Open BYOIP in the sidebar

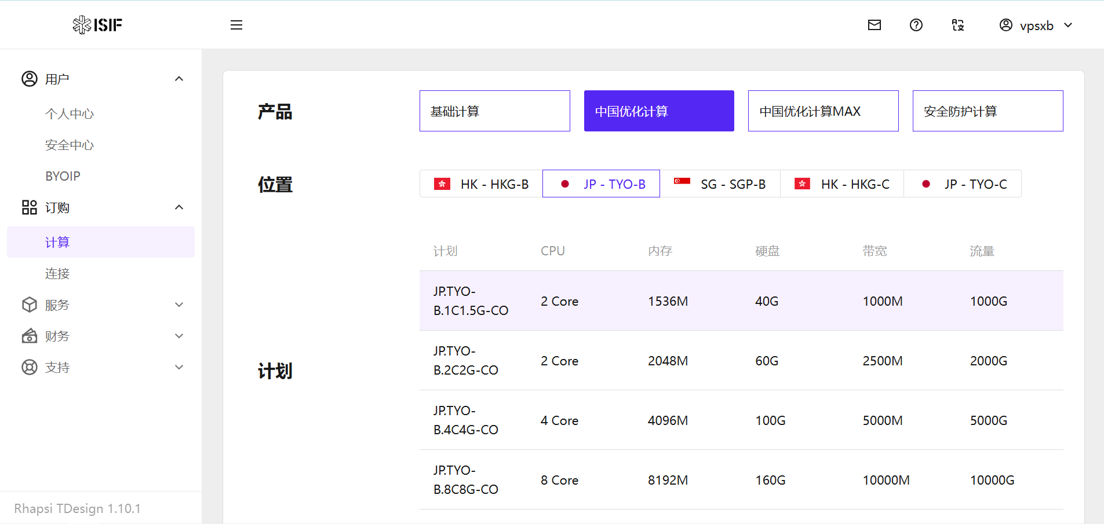63,176
